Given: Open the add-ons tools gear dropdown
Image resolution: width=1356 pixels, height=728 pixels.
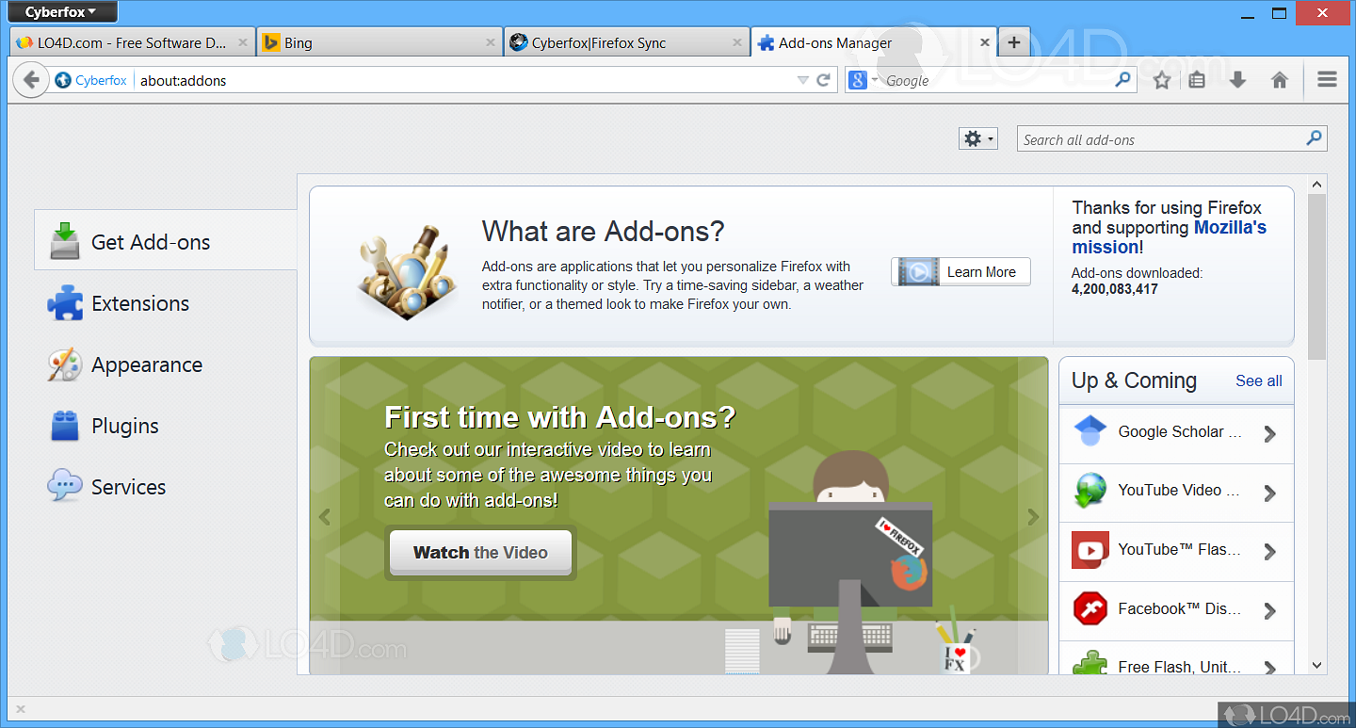Looking at the screenshot, I should pyautogui.click(x=977, y=138).
